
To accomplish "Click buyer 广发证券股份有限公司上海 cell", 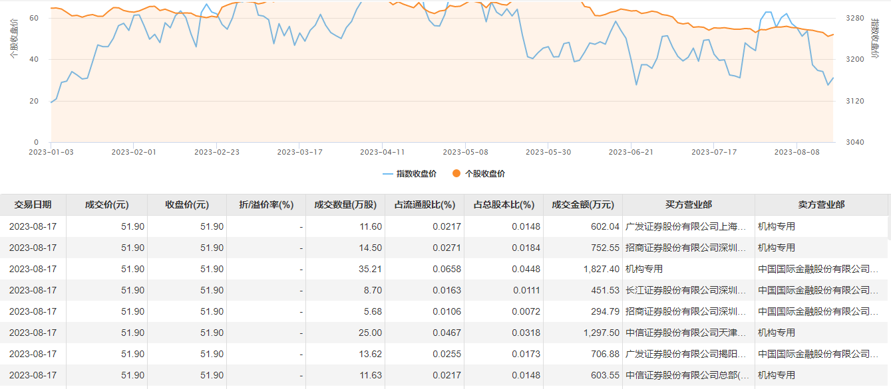I will coord(689,226).
